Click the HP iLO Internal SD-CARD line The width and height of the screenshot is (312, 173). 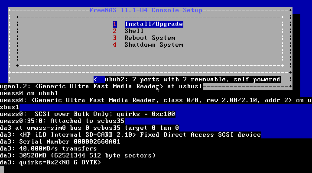pos(130,135)
